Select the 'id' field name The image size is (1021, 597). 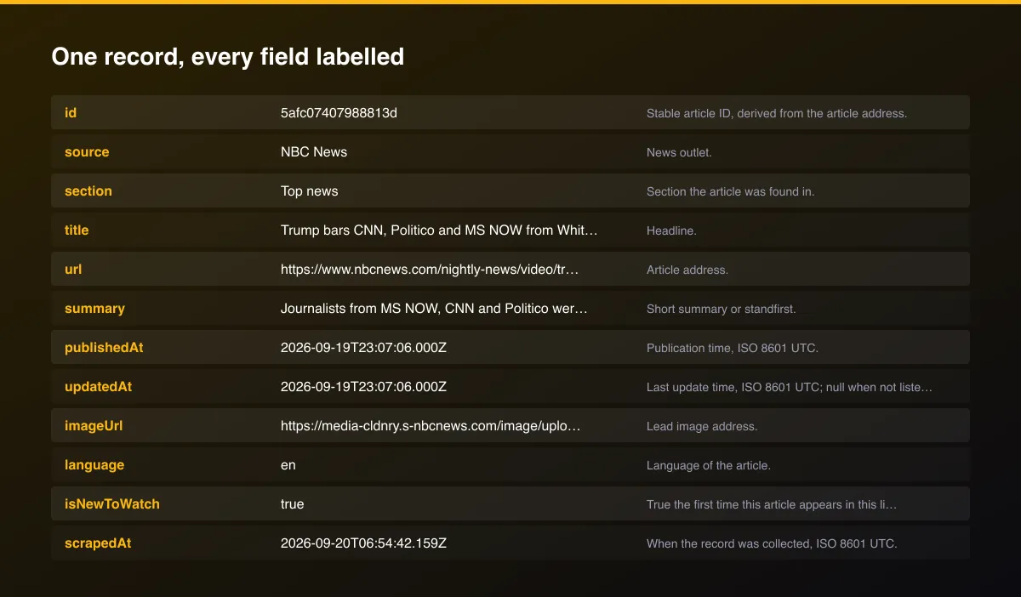click(x=71, y=112)
